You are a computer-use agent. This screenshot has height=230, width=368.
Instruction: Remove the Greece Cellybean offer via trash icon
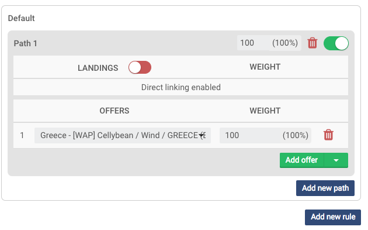tap(328, 135)
